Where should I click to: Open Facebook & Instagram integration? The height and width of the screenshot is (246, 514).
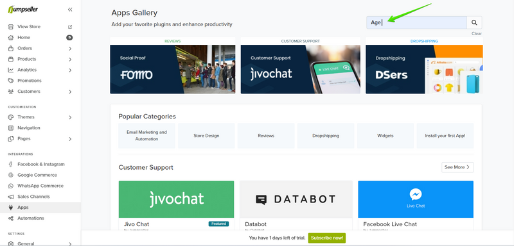[40, 165]
